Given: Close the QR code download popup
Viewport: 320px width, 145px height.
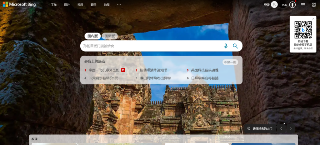Looking at the screenshot, I should [x=313, y=19].
